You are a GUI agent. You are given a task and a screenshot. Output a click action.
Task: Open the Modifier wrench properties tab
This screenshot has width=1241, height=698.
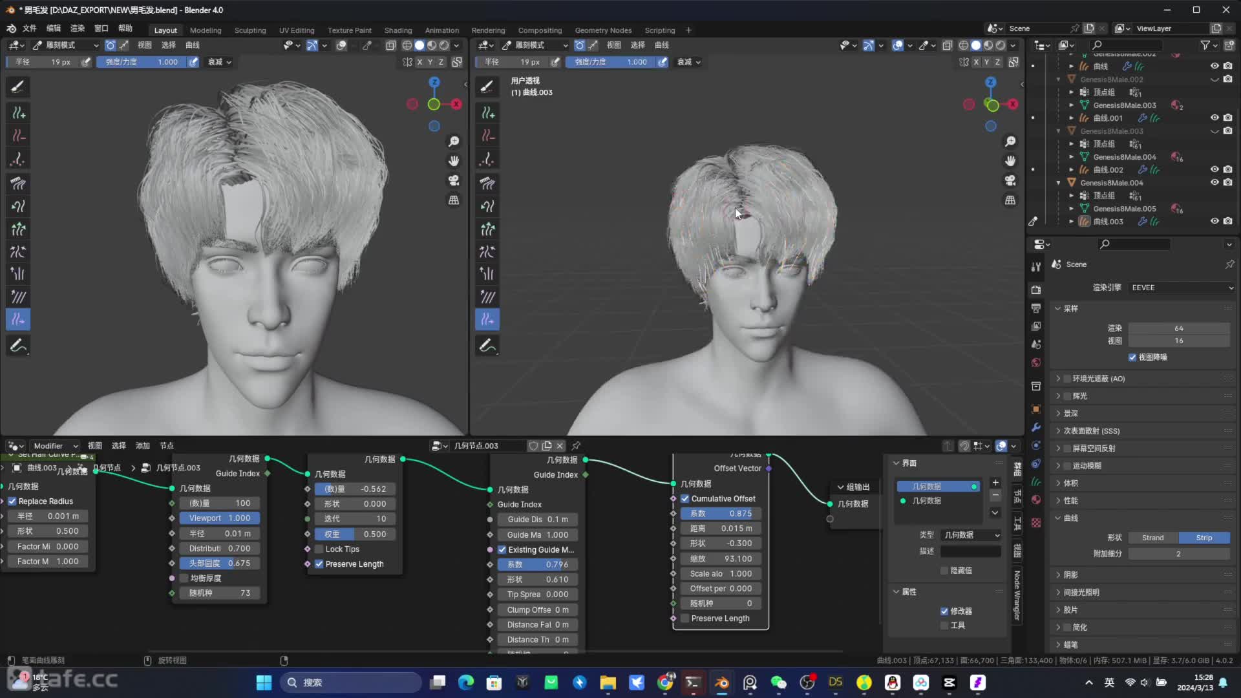click(1036, 427)
